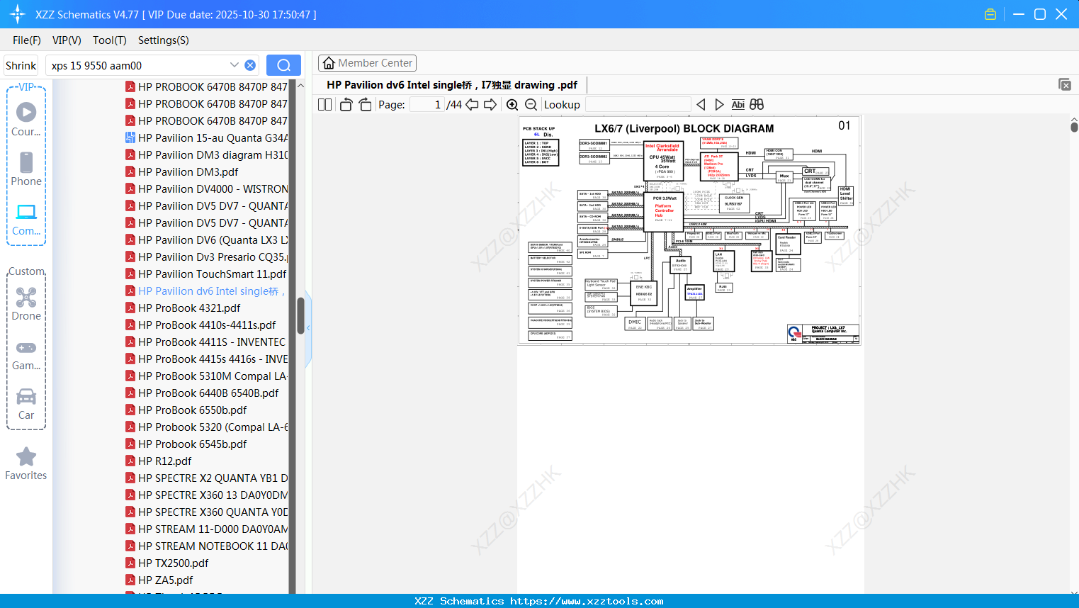Open HP ProBook 5310M Compal file
Screen dimensions: 1079x608
coord(206,376)
